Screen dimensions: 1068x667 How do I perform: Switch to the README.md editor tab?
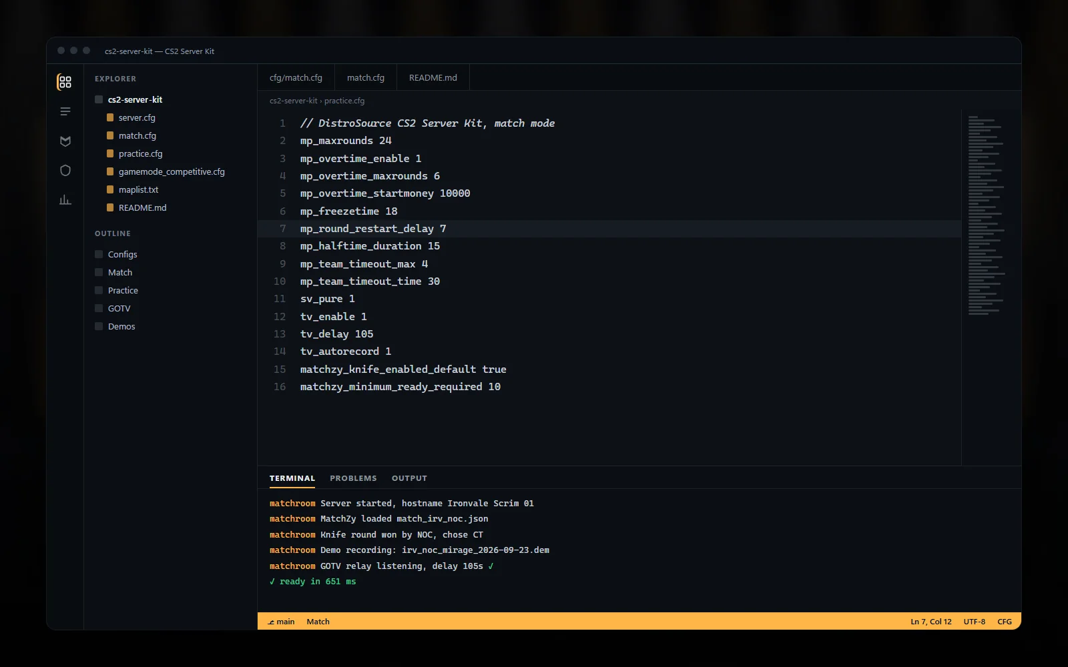tap(433, 77)
